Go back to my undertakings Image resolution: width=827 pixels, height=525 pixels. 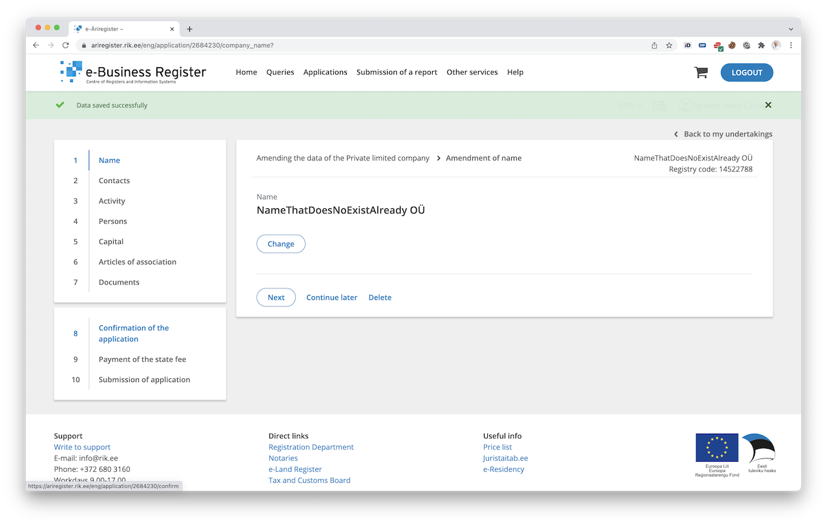click(x=723, y=134)
